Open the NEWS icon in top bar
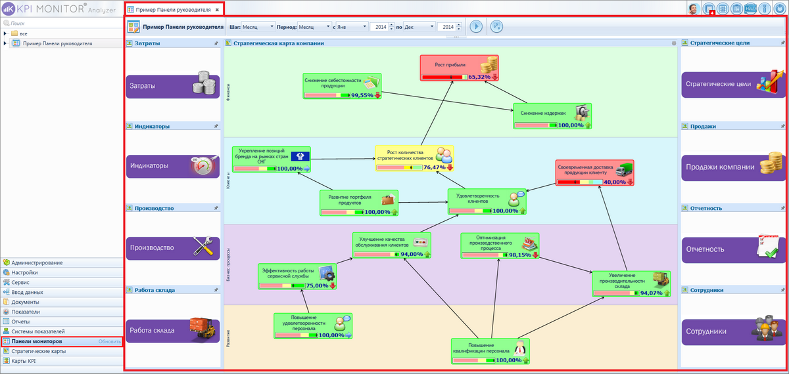Image resolution: width=789 pixels, height=374 pixels. pyautogui.click(x=750, y=9)
